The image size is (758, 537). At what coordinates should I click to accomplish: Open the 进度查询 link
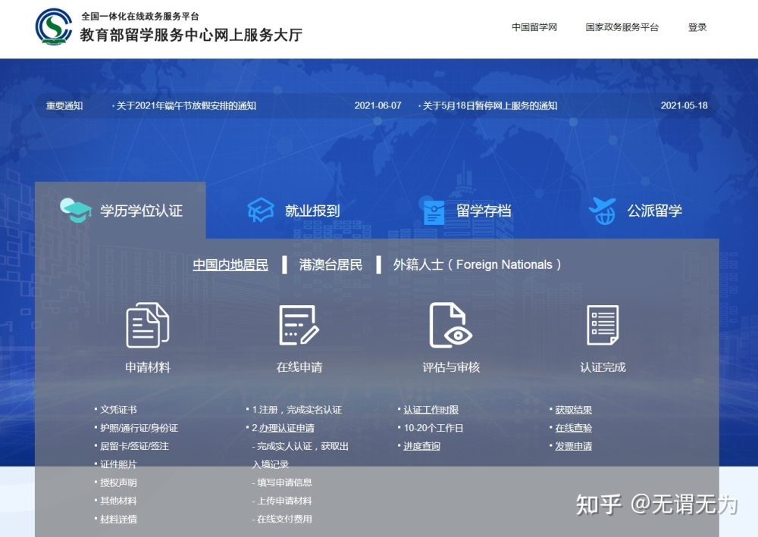point(421,446)
